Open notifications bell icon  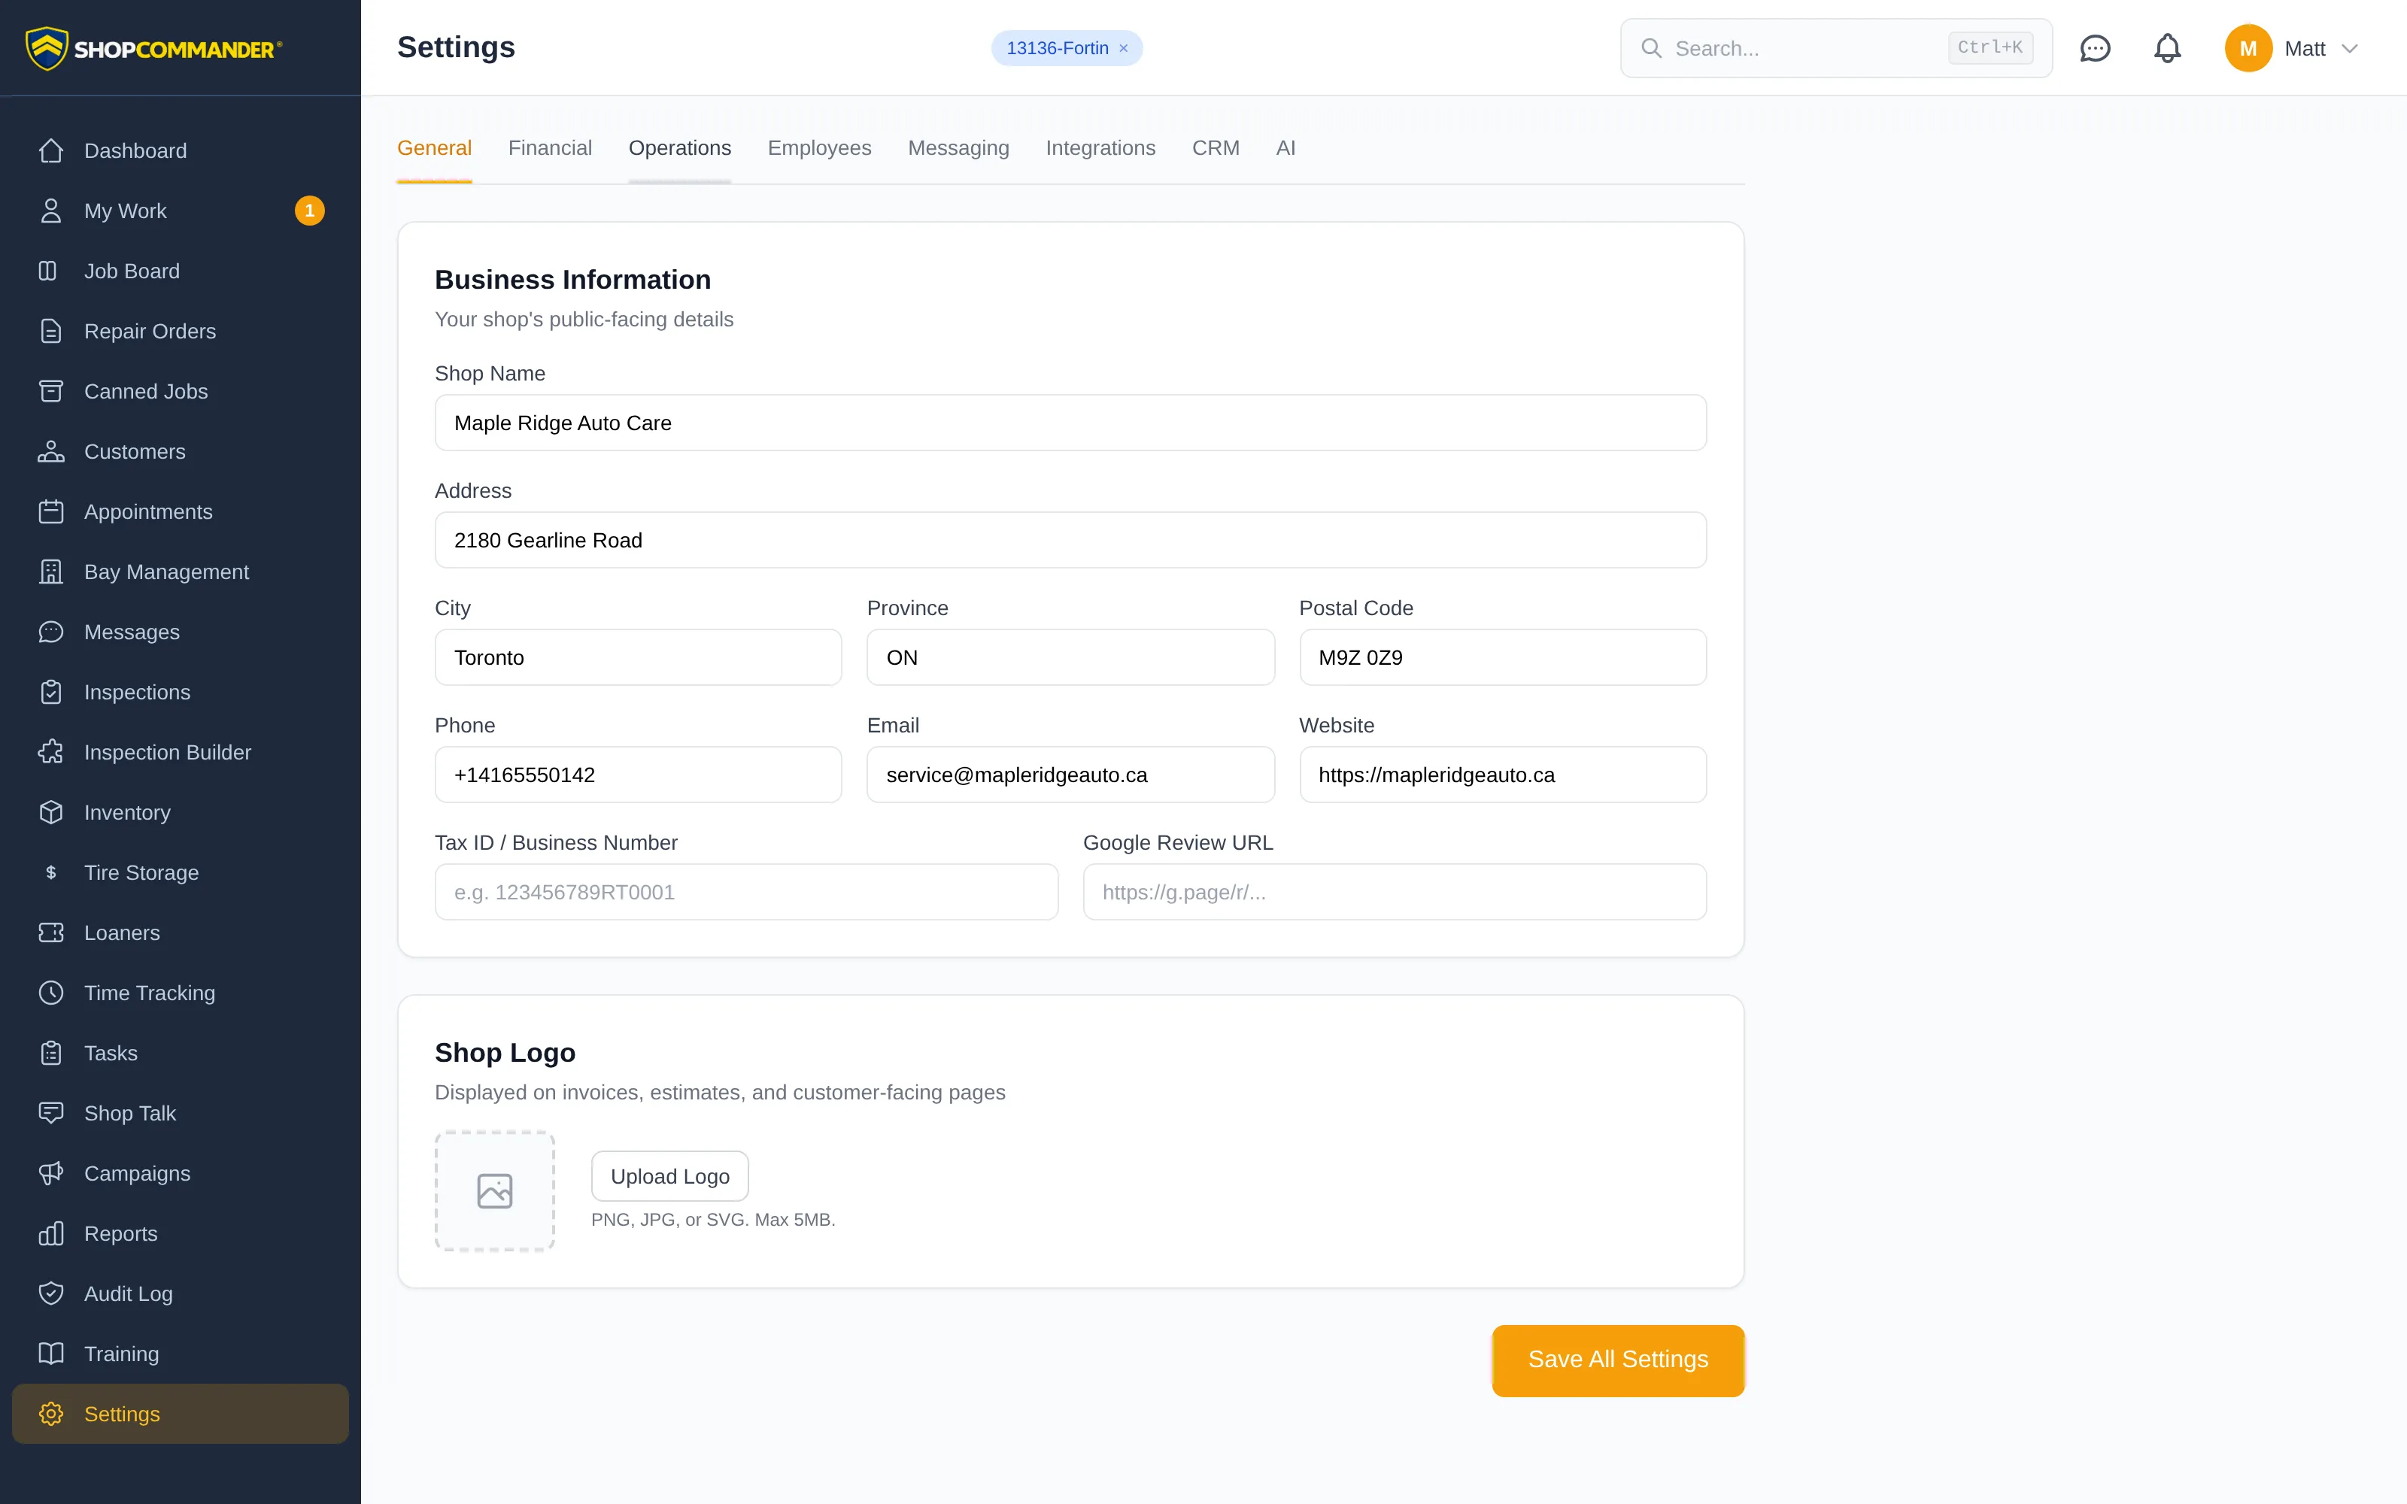[x=2167, y=47]
